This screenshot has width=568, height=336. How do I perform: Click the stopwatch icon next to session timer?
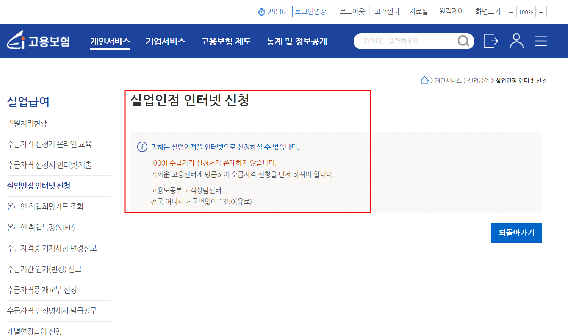tap(261, 11)
